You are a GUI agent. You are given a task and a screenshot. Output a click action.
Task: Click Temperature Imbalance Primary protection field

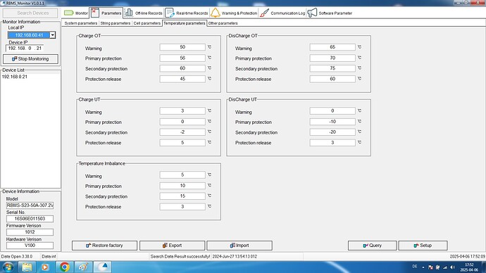coord(182,186)
